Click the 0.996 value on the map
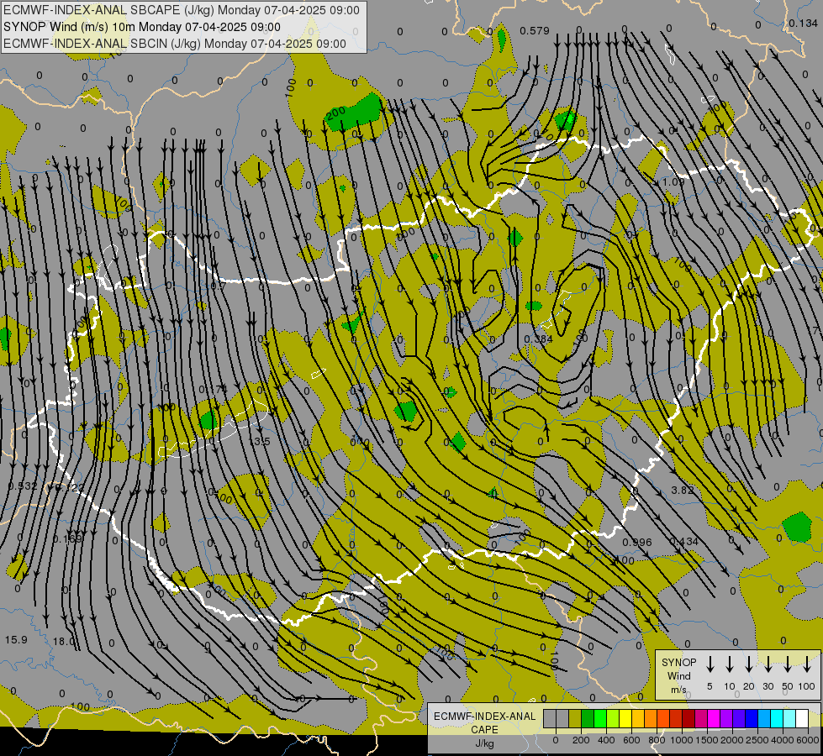823x756 pixels. coord(637,542)
